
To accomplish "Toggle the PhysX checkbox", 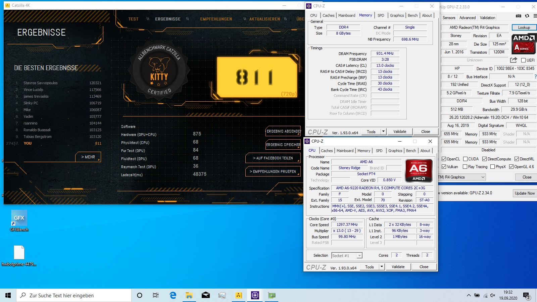I will point(492,167).
